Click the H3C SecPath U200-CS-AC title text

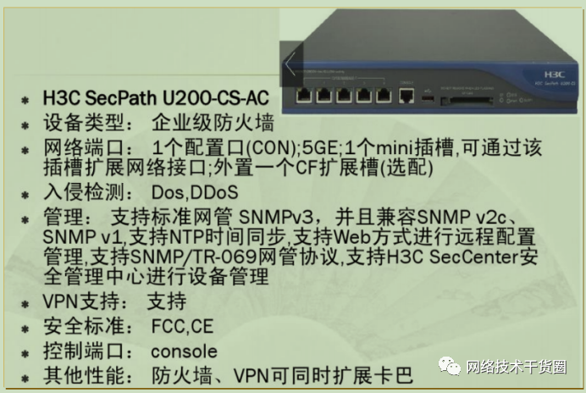coord(156,98)
